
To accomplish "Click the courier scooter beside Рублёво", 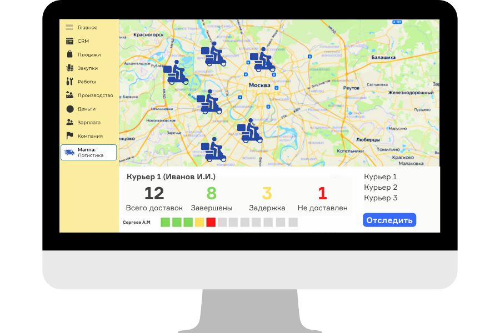I will (x=176, y=72).
